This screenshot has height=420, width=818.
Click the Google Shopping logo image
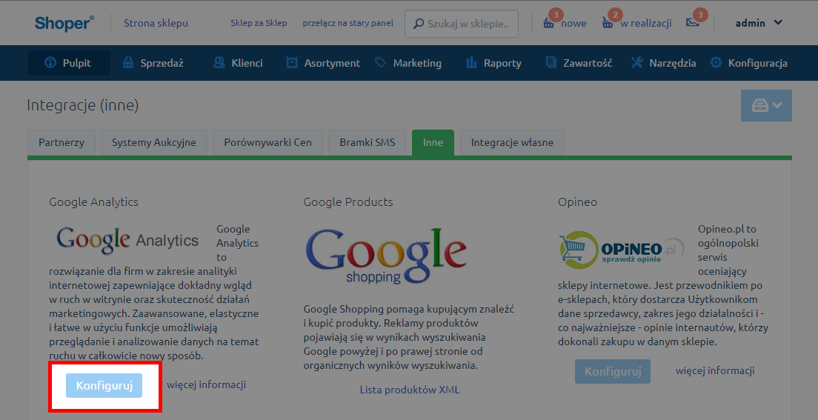(x=385, y=256)
